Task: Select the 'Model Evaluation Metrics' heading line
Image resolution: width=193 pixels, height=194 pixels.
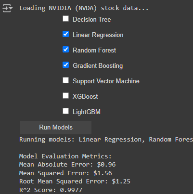Action: pyautogui.click(x=65, y=156)
